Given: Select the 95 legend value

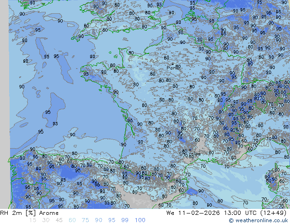Looking at the screenshot, I should [x=112, y=220].
